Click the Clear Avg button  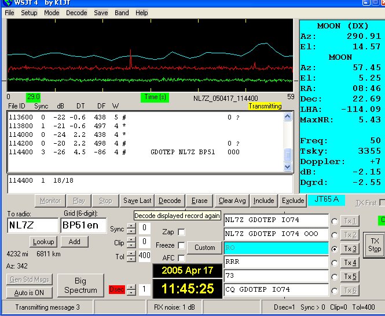coord(232,201)
